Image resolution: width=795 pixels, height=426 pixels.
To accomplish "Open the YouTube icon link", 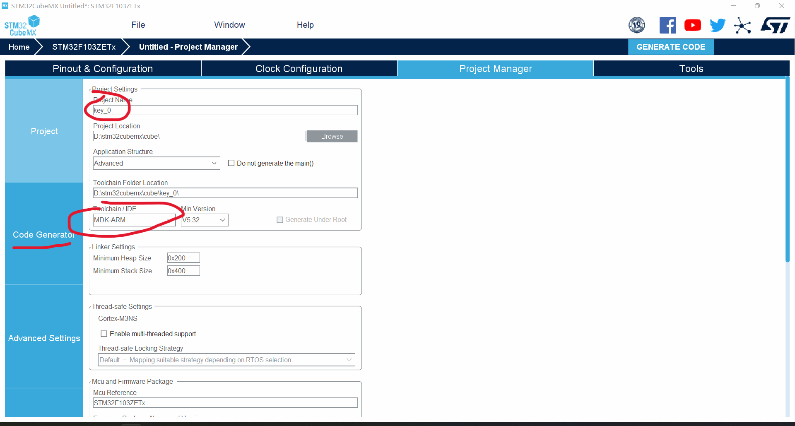I will point(693,25).
